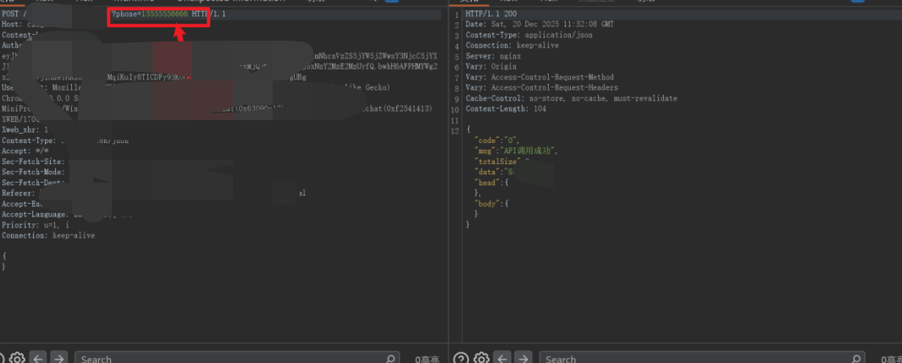Click response Content-Type: application/json line
The width and height of the screenshot is (902, 363).
pos(529,35)
